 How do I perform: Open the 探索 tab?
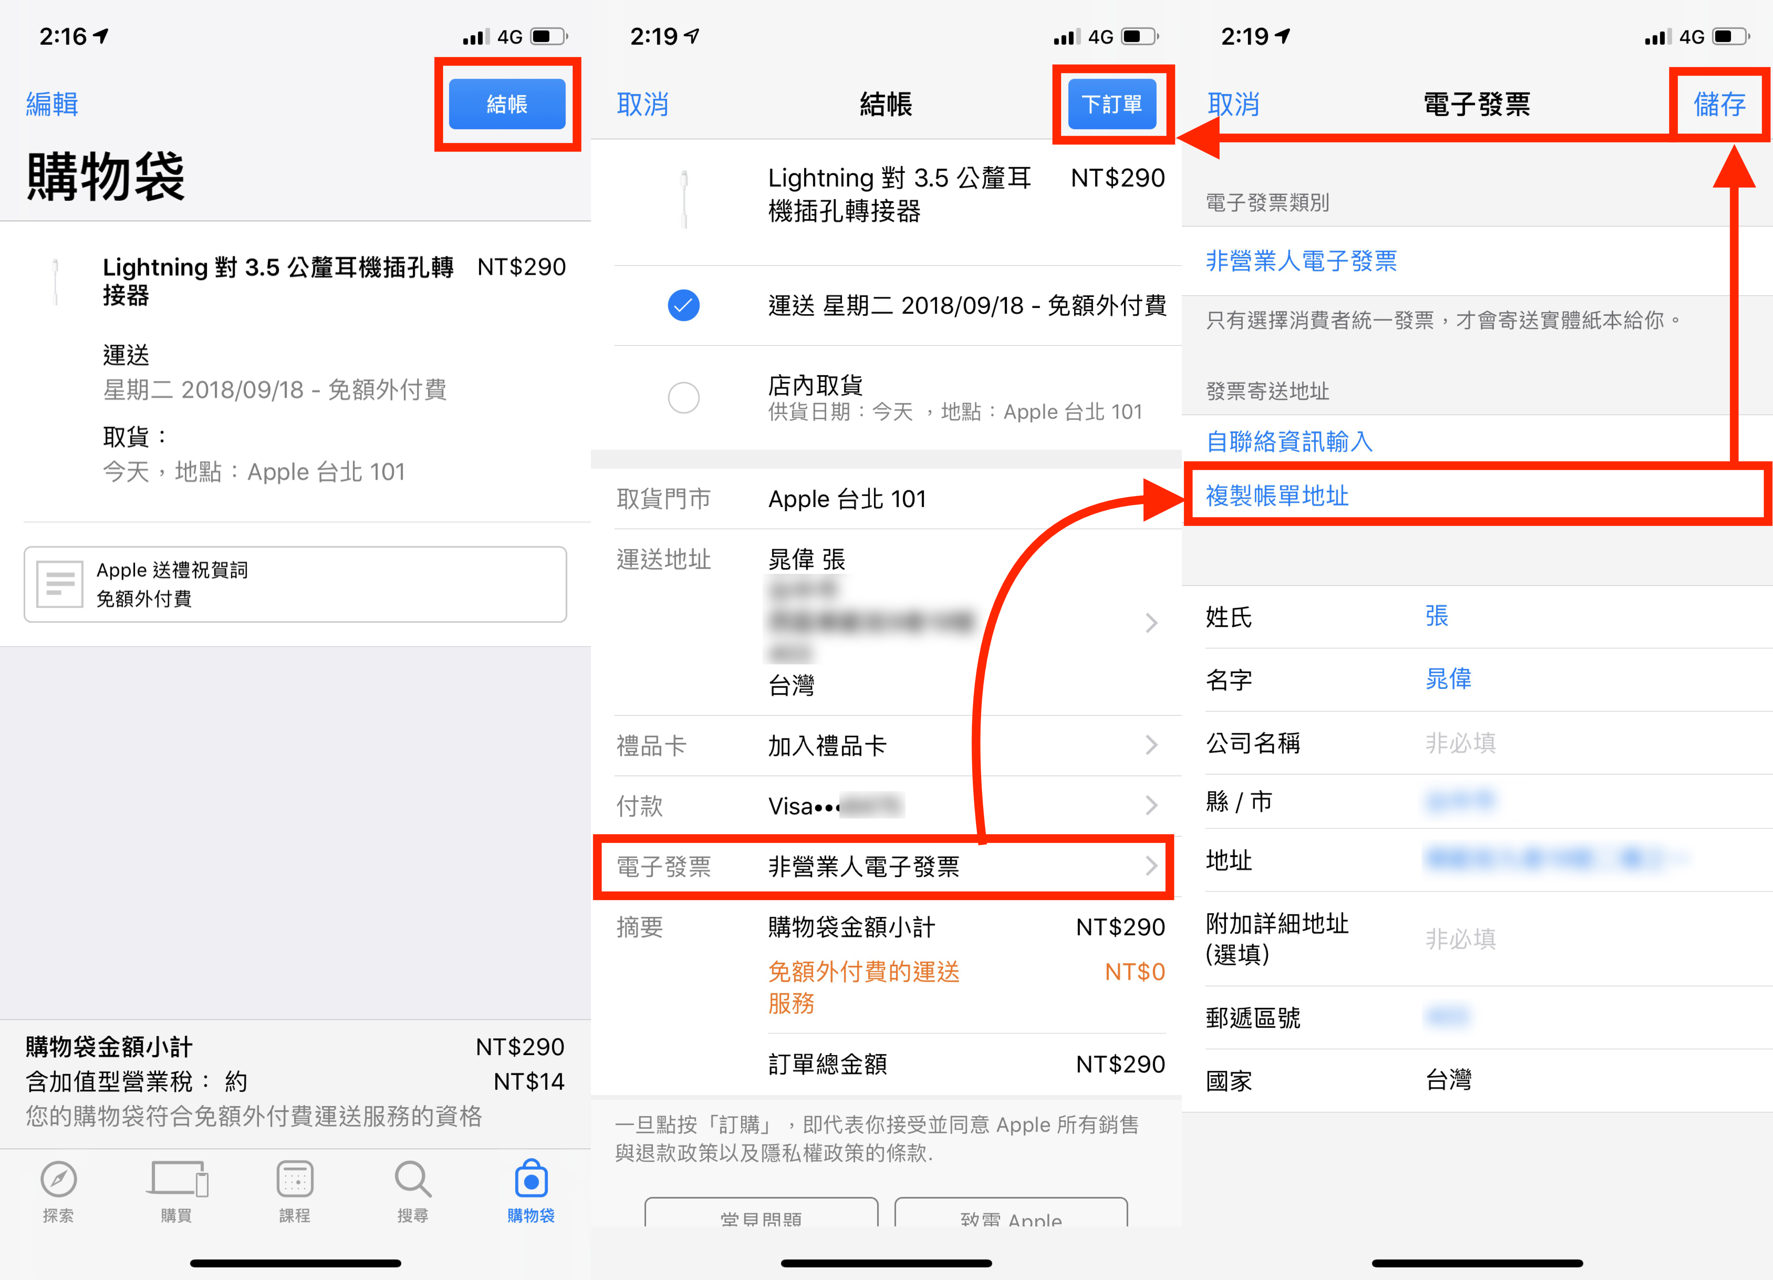pyautogui.click(x=58, y=1192)
